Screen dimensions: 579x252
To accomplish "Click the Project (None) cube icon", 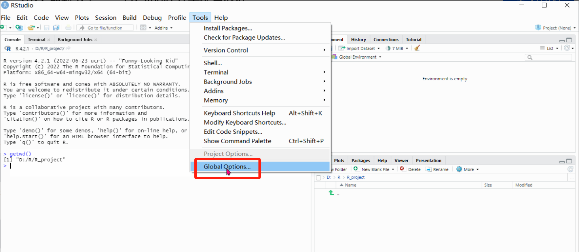I will point(538,28).
